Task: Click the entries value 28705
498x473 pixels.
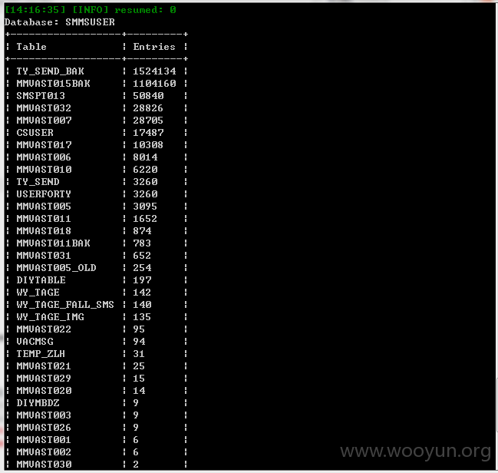Action: pos(148,121)
